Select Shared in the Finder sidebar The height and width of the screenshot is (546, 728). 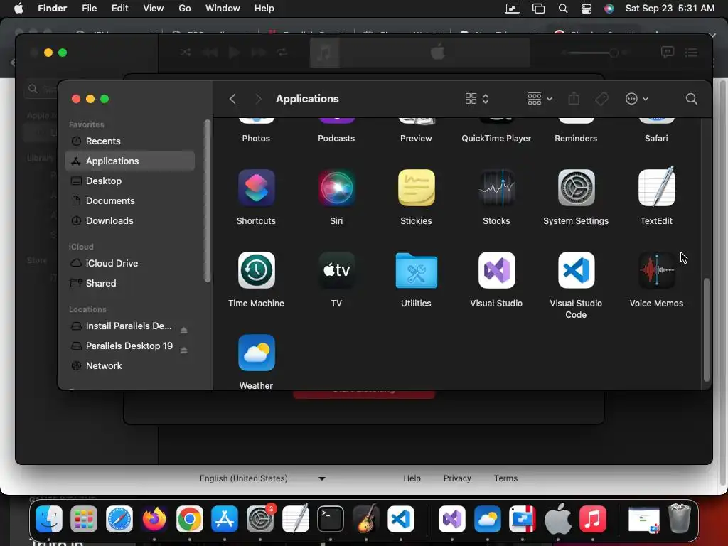(130, 283)
